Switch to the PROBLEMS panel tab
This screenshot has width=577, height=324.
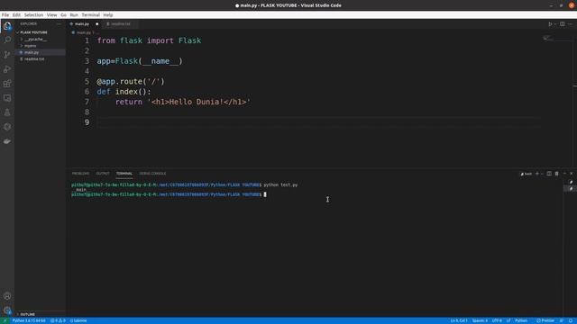click(x=80, y=174)
